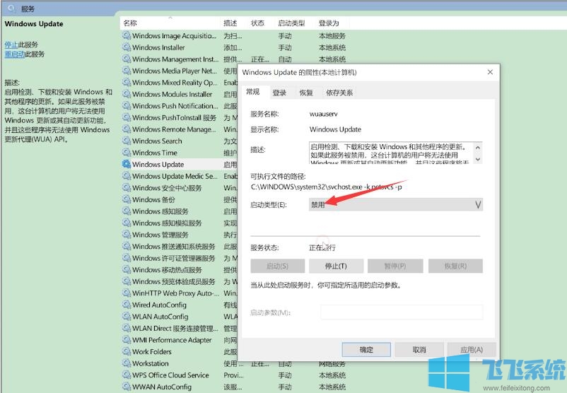Image resolution: width=567 pixels, height=393 pixels.
Task: Click gear icon of Work Folders
Action: (127, 351)
